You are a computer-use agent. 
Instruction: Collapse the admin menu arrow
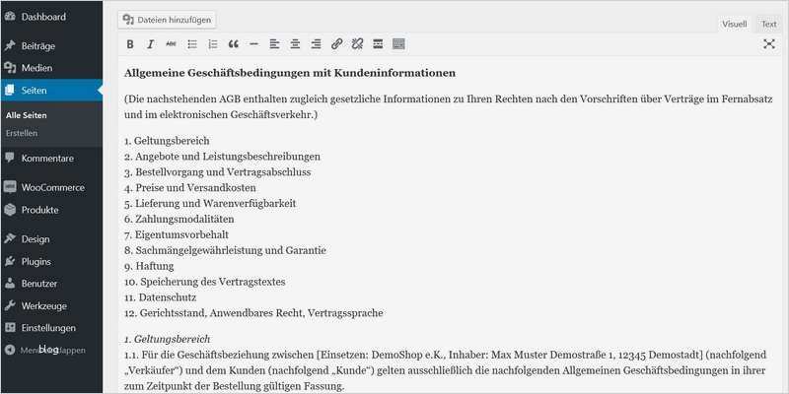click(10, 350)
